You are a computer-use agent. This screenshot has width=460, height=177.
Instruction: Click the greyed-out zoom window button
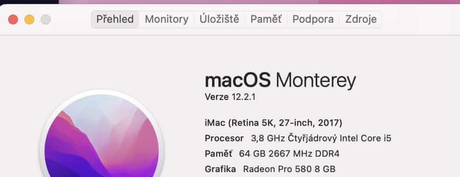[x=46, y=19]
